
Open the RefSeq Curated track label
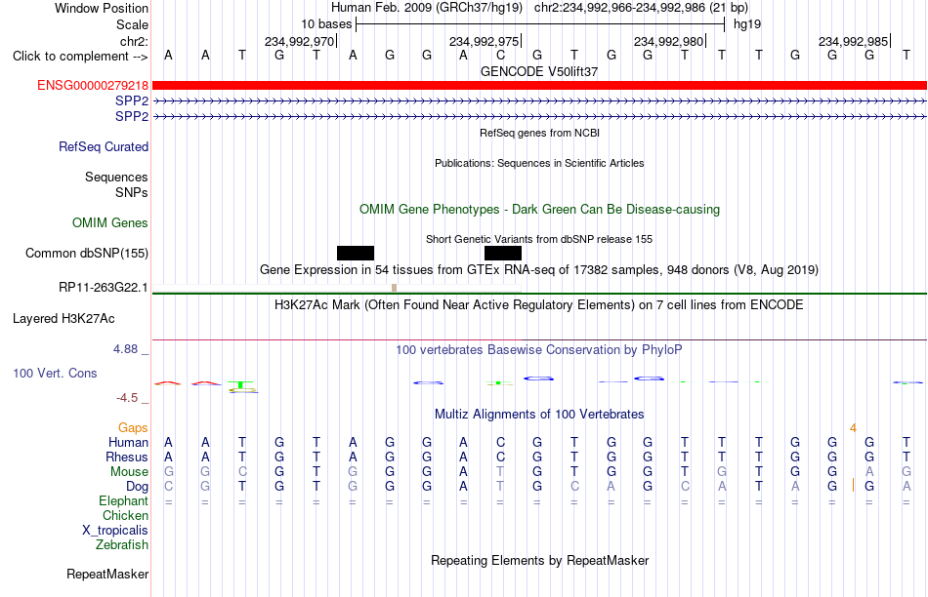[103, 146]
